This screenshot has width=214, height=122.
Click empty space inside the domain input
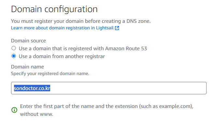(x=128, y=88)
